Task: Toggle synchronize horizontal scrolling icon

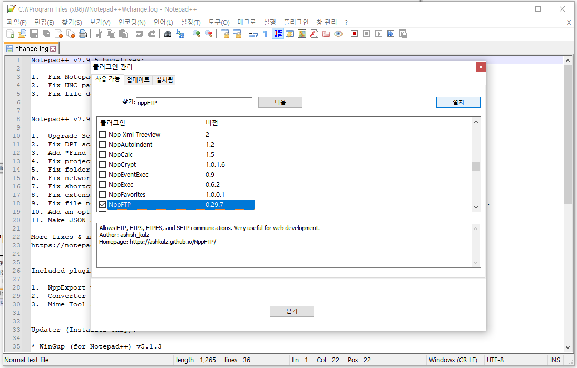Action: click(x=237, y=34)
